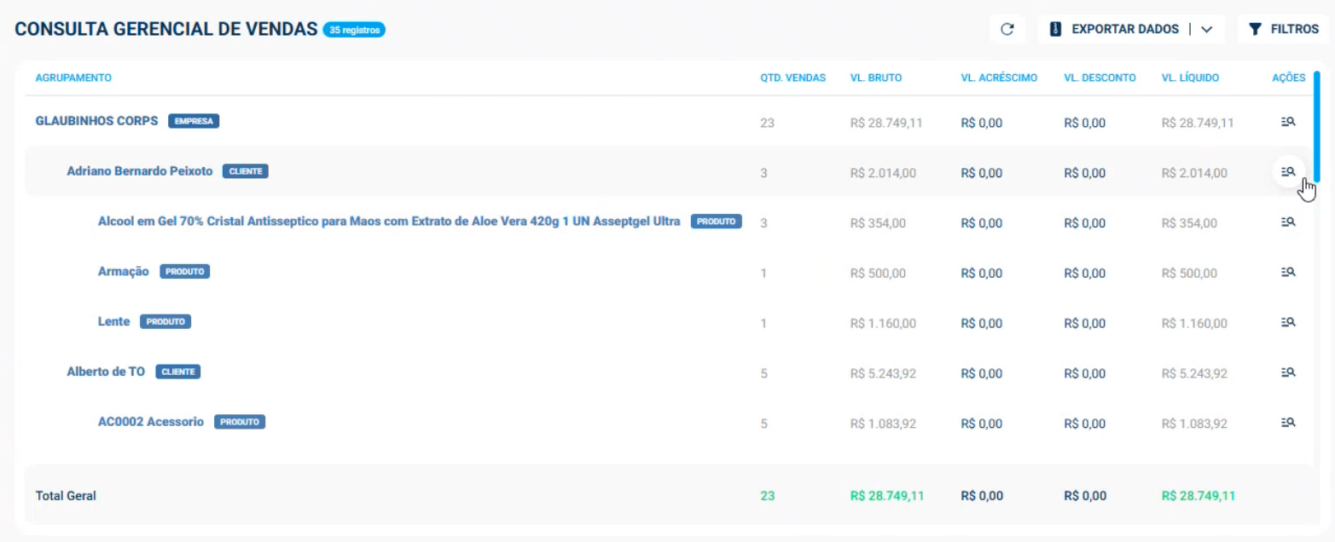Image resolution: width=1335 pixels, height=542 pixels.
Task: Click details icon for AC0002 Acessorio
Action: click(1288, 423)
